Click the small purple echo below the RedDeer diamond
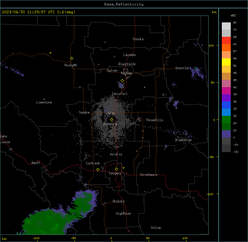This screenshot has height=242, width=248. coord(121,85)
